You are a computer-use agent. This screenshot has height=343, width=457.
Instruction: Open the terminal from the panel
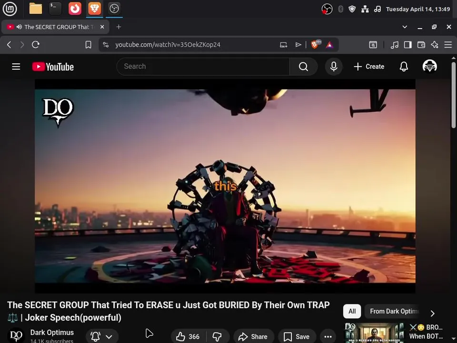(55, 9)
